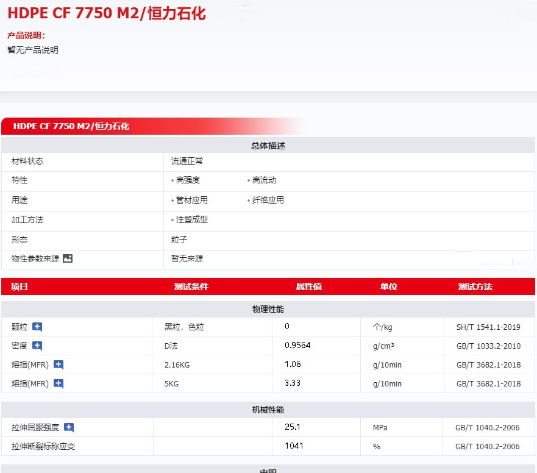Click the 测试方法 column header
The height and width of the screenshot is (473, 537).
pyautogui.click(x=475, y=286)
